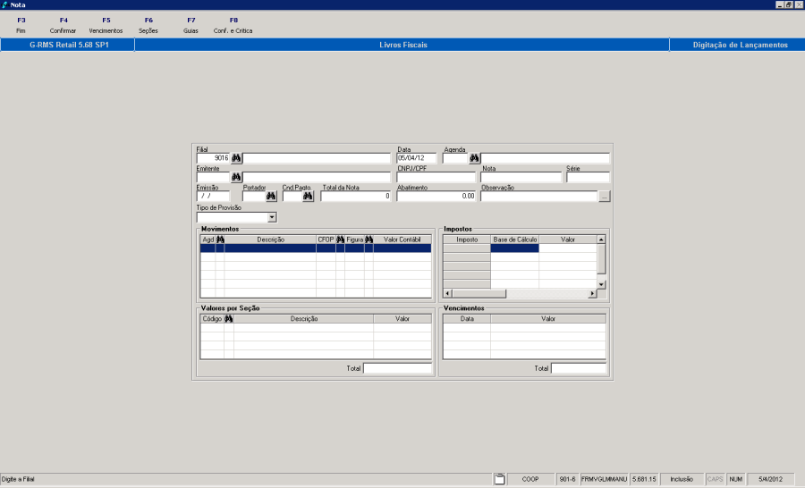Open Observação ellipsis button
This screenshot has height=488, width=805.
coord(605,196)
